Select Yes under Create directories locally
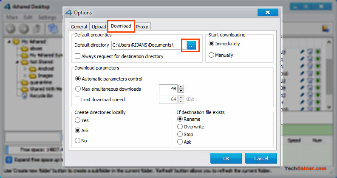Viewport: 337px width, 178px height. click(x=82, y=120)
